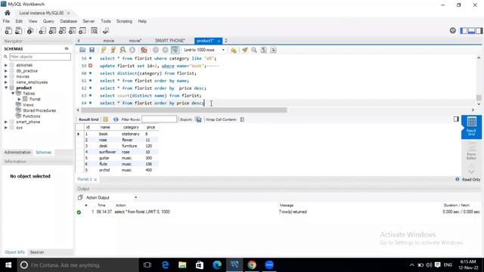Switch to the movie* tab
Image resolution: width=484 pixels, height=272 pixels.
pos(135,41)
